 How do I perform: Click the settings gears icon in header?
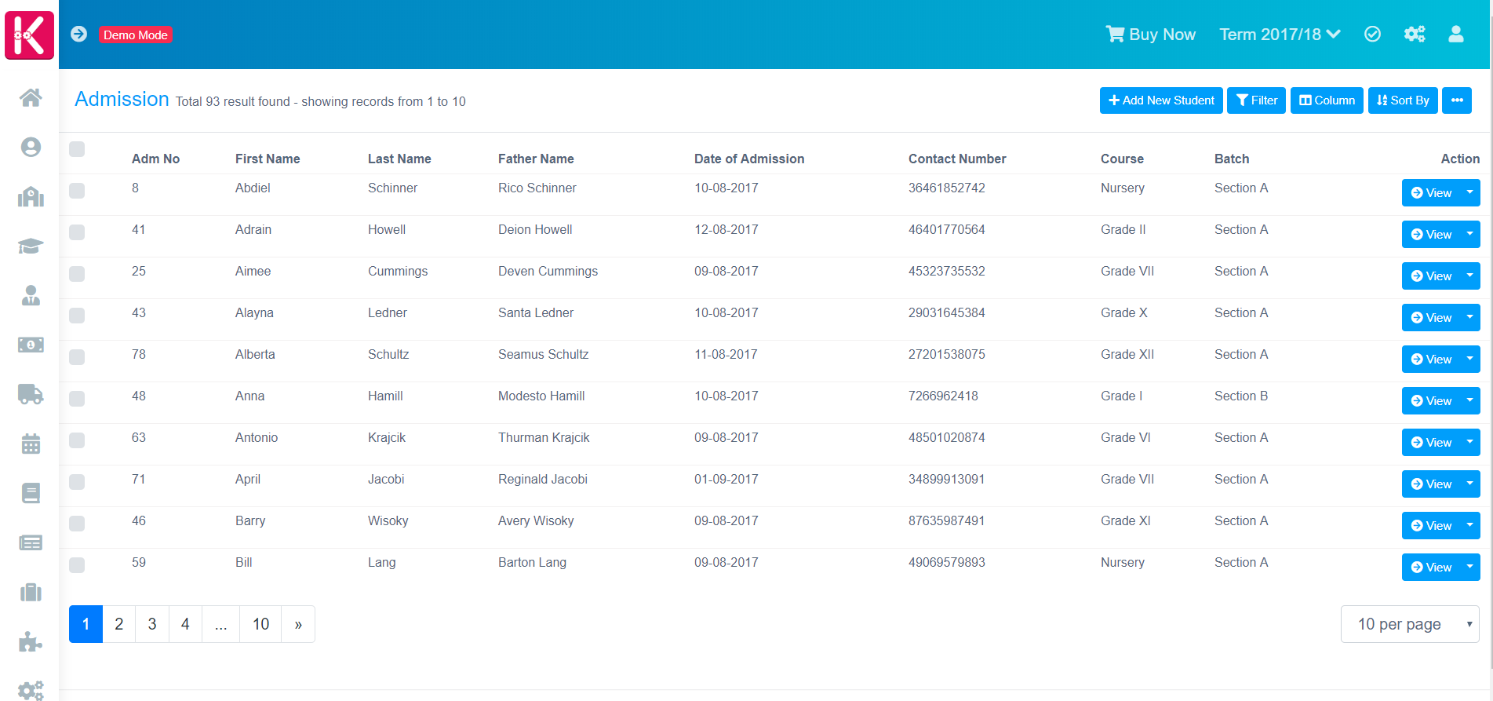(x=1414, y=35)
